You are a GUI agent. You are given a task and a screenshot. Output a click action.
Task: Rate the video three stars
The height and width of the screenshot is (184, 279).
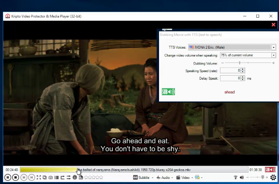pos(94,177)
